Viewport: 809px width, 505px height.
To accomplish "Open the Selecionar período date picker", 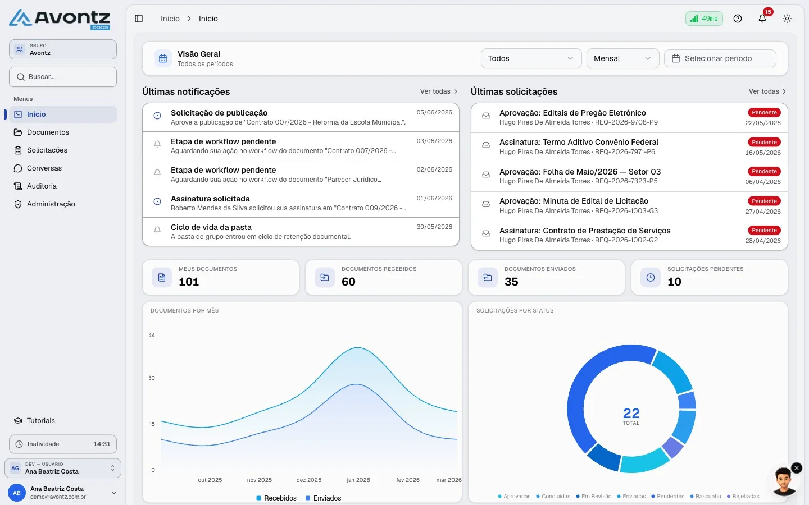I will [x=720, y=58].
